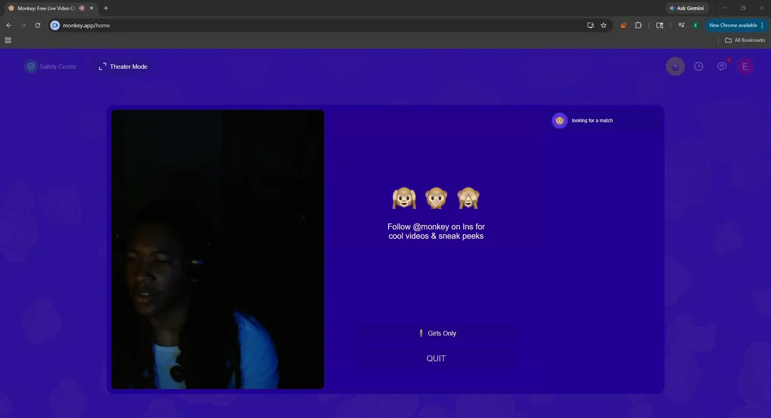Open chat messages heart bubble icon
Viewport: 771px width, 418px height.
tap(722, 66)
